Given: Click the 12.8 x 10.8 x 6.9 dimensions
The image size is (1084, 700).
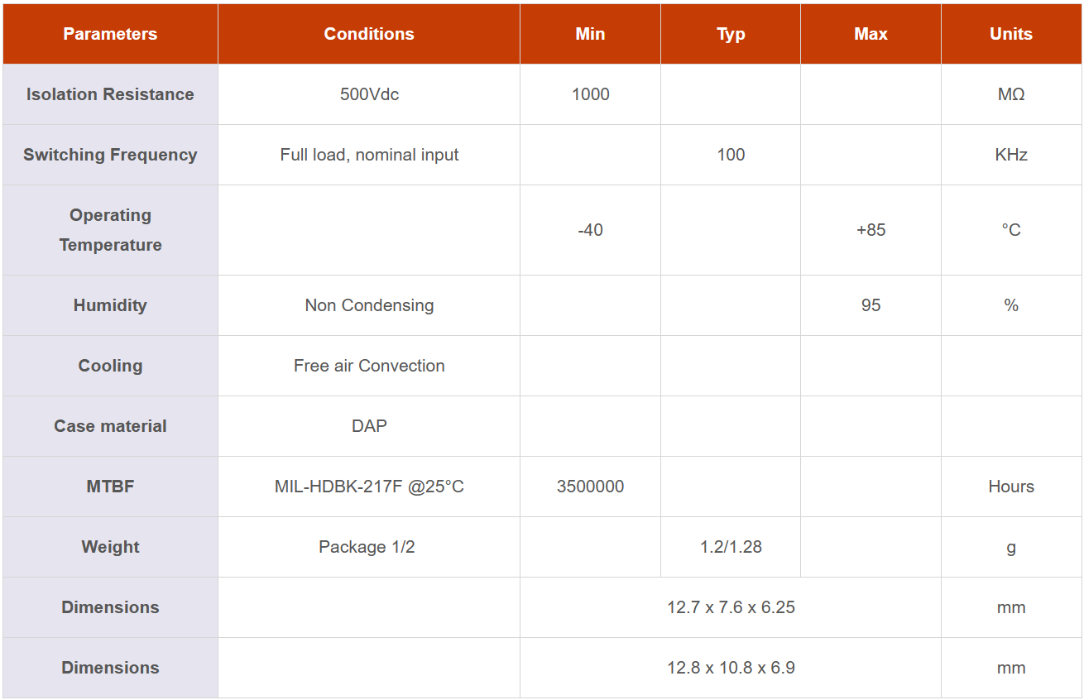Looking at the screenshot, I should [731, 668].
